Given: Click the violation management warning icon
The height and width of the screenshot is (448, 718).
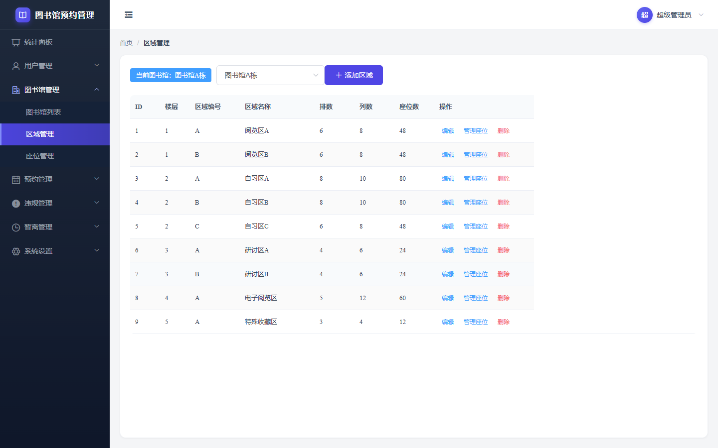Looking at the screenshot, I should pyautogui.click(x=16, y=203).
